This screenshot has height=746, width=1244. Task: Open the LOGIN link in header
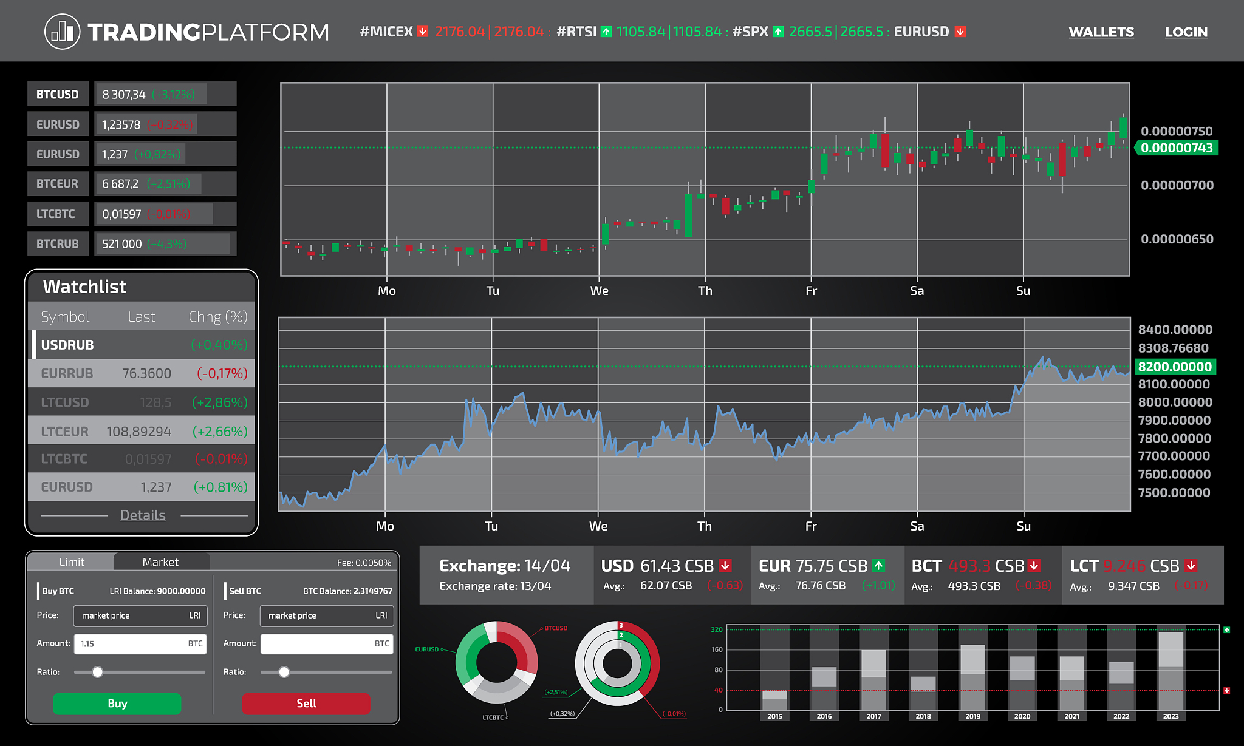coord(1186,32)
